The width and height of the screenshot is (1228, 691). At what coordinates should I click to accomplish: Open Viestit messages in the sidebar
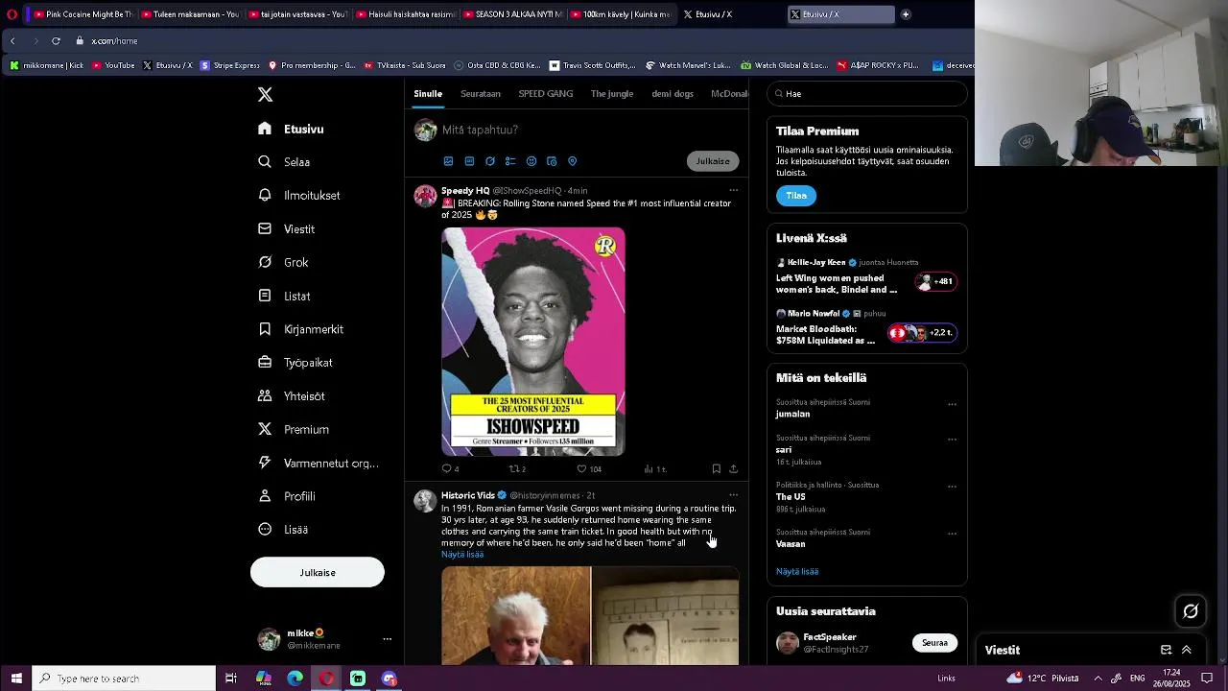pos(287,228)
